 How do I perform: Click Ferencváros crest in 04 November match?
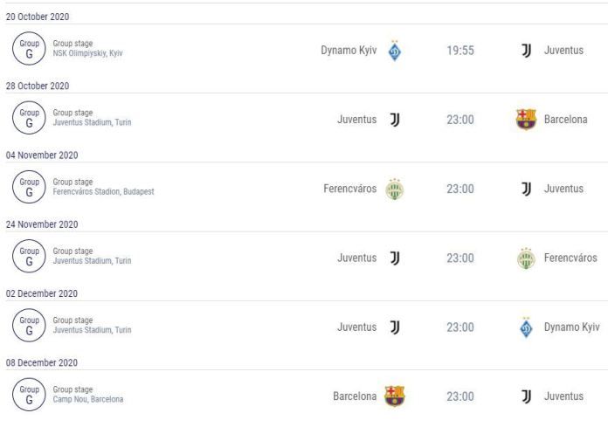395,189
